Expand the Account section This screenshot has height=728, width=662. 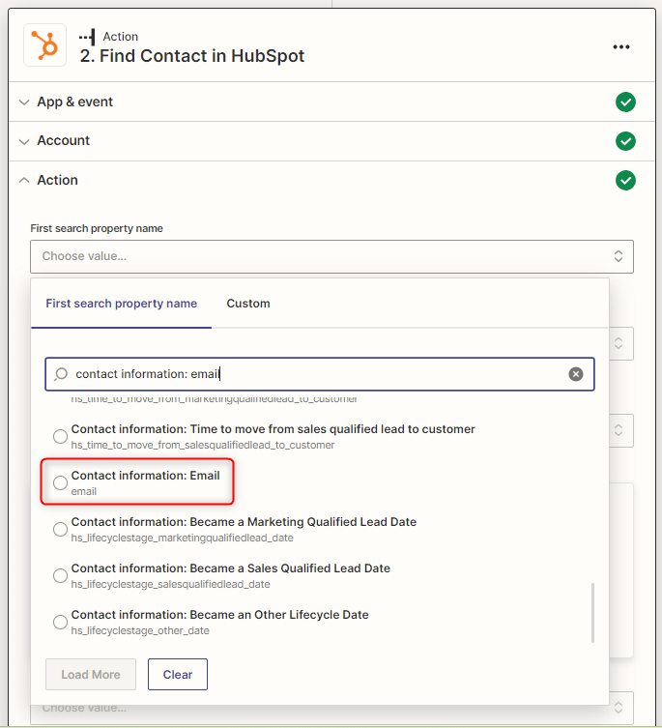coord(24,141)
